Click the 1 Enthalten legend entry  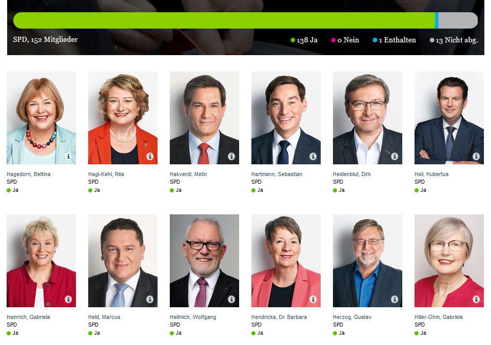coord(394,40)
